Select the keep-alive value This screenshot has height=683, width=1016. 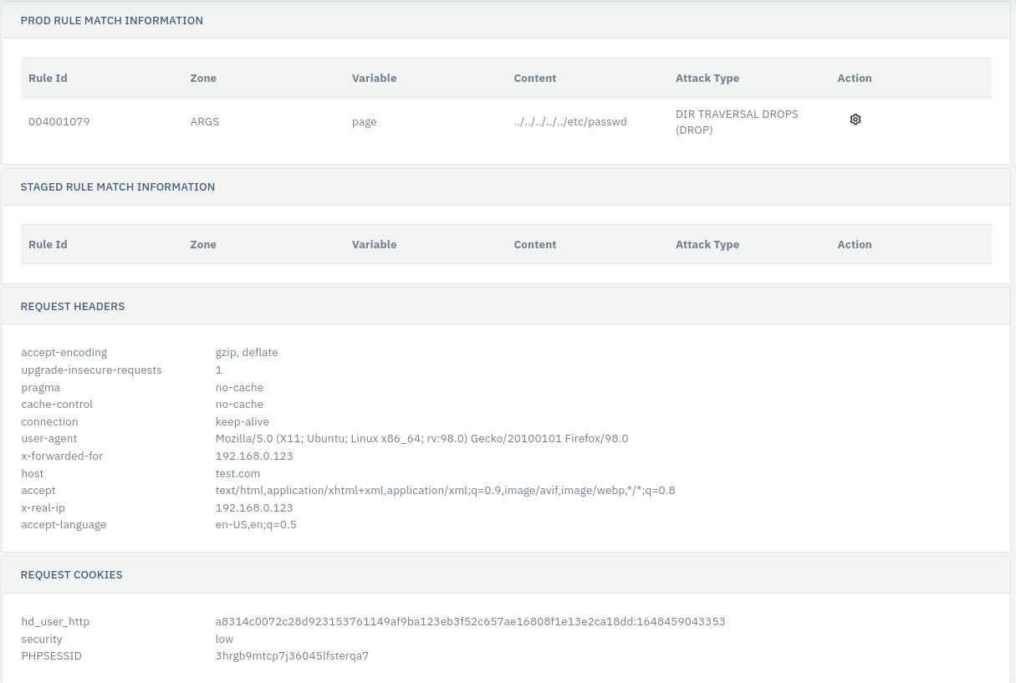pyautogui.click(x=243, y=422)
